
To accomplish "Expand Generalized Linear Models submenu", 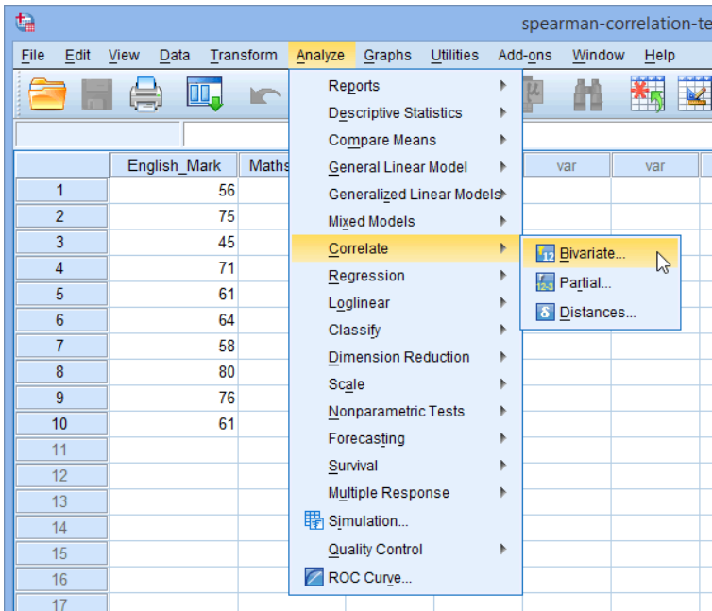I will click(x=405, y=194).
